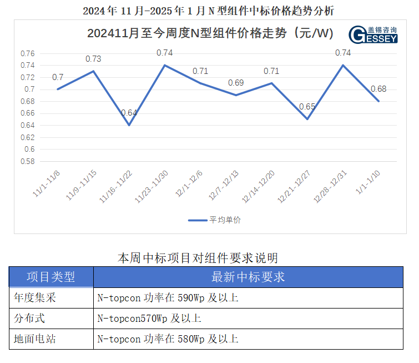This screenshot has width=419, height=363.
Task: Select the N-topcon 功率在 580Wp 及以上 cell
Action: 168,339
